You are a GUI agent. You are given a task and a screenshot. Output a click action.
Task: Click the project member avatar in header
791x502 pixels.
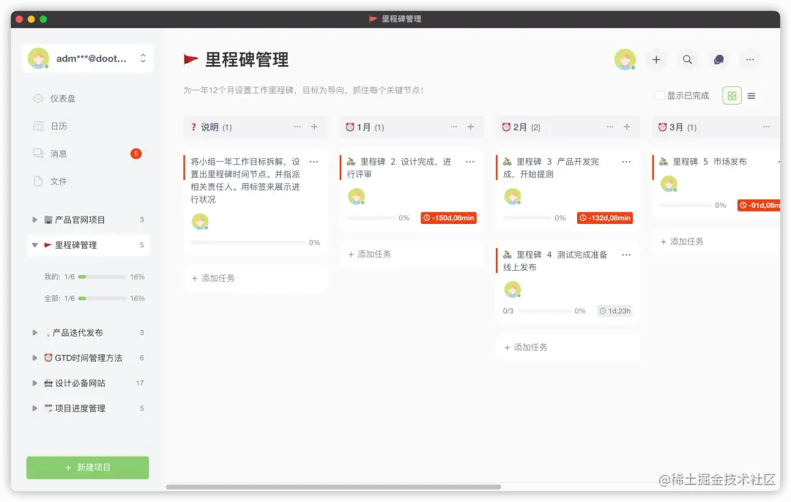[x=625, y=59]
